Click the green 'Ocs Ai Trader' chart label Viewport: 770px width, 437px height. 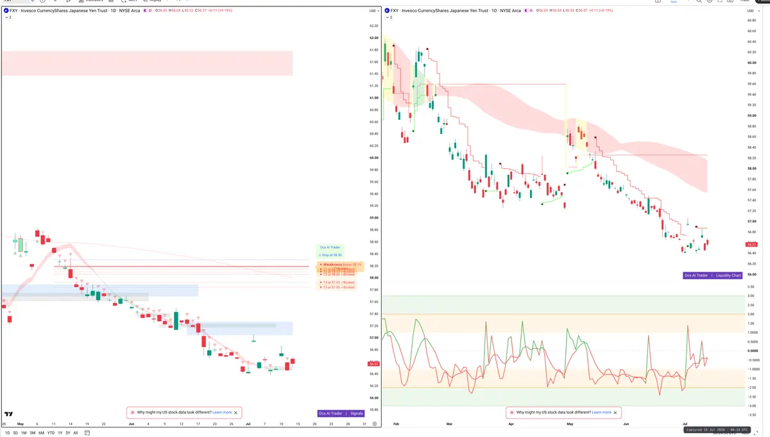pos(330,247)
